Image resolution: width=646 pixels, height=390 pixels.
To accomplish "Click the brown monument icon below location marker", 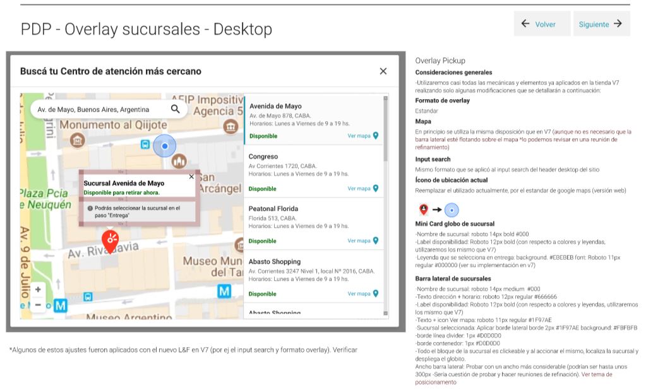I will point(179,161).
